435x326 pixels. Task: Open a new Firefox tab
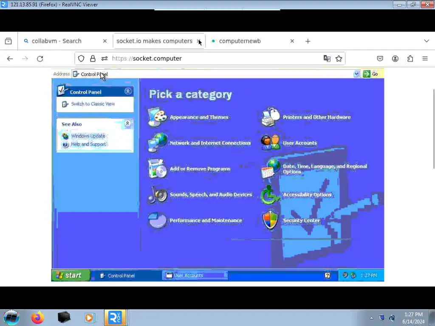coord(308,41)
